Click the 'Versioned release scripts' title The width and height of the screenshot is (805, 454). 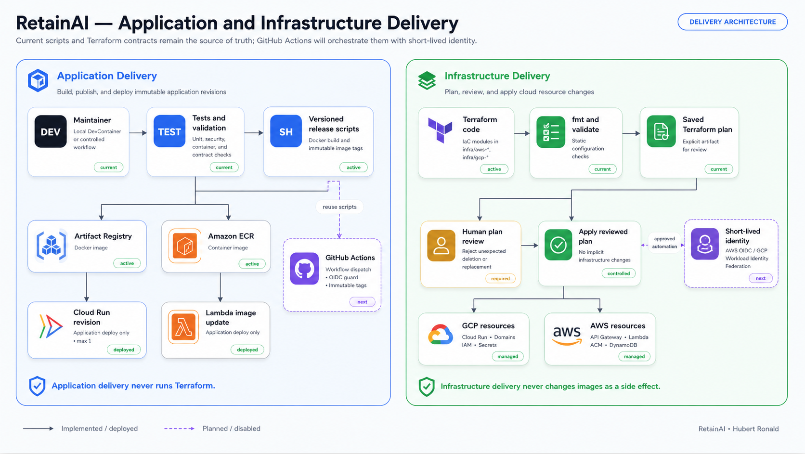[334, 124]
